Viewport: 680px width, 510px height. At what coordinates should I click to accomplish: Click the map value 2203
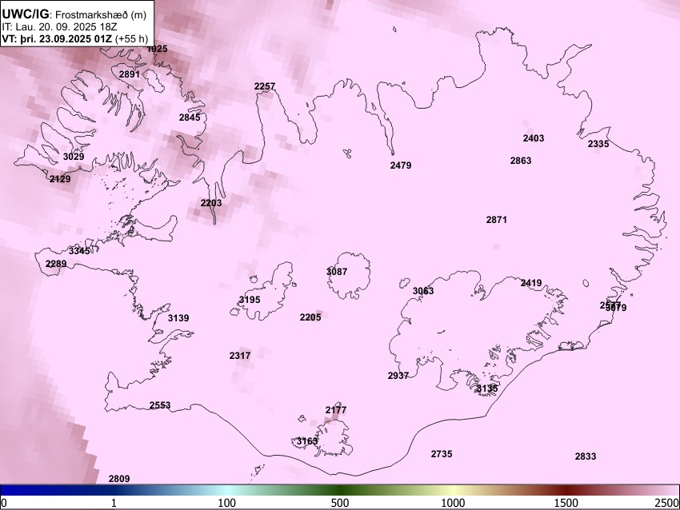click(x=211, y=203)
